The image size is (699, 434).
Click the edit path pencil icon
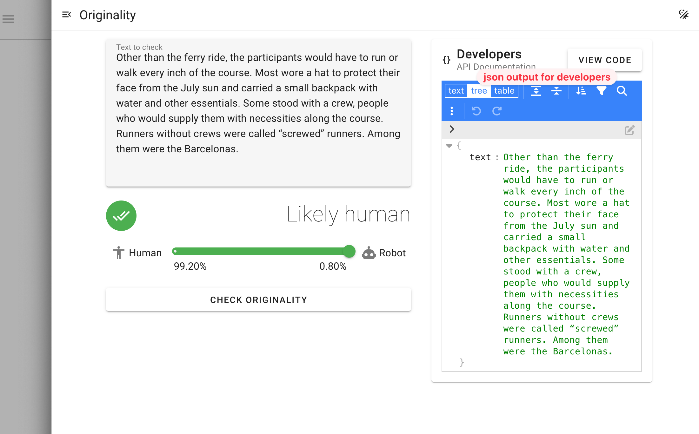[629, 130]
